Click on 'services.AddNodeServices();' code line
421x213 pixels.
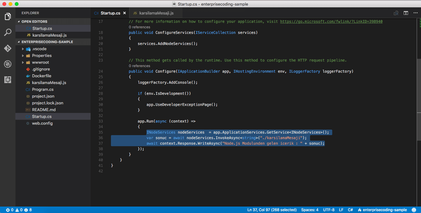pos(168,44)
